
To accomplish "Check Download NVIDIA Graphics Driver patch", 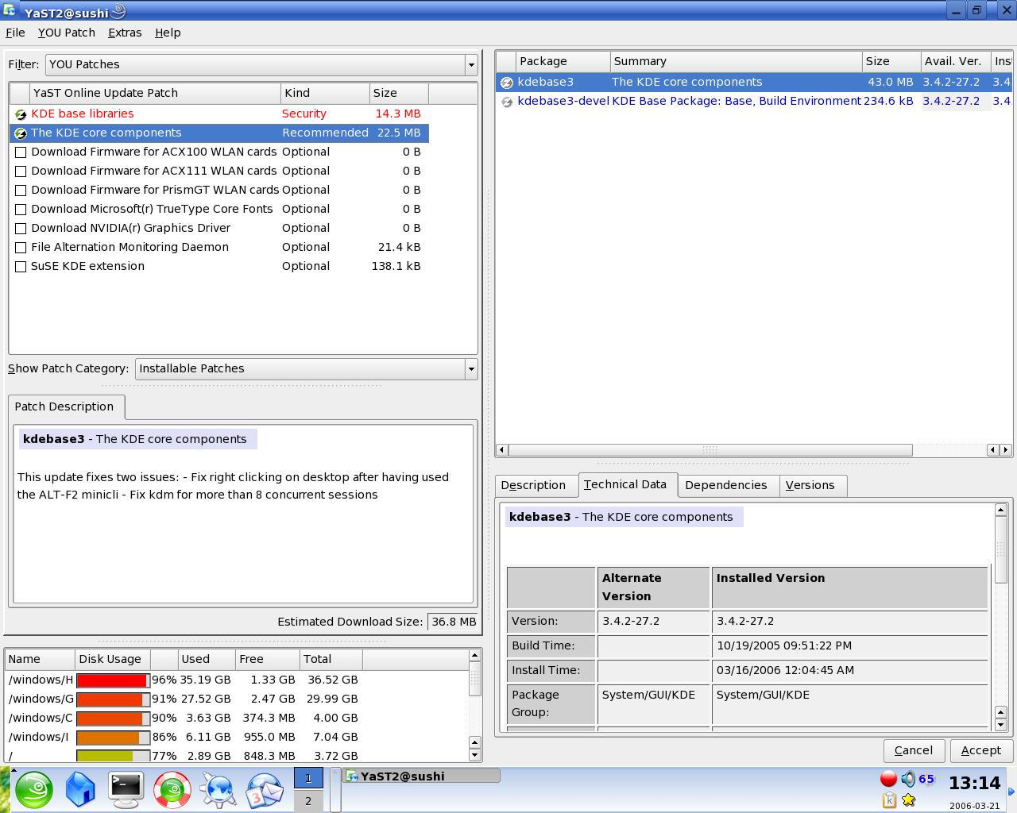I will click(x=21, y=229).
